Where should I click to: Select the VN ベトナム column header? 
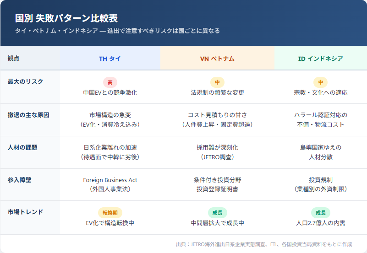click(217, 59)
